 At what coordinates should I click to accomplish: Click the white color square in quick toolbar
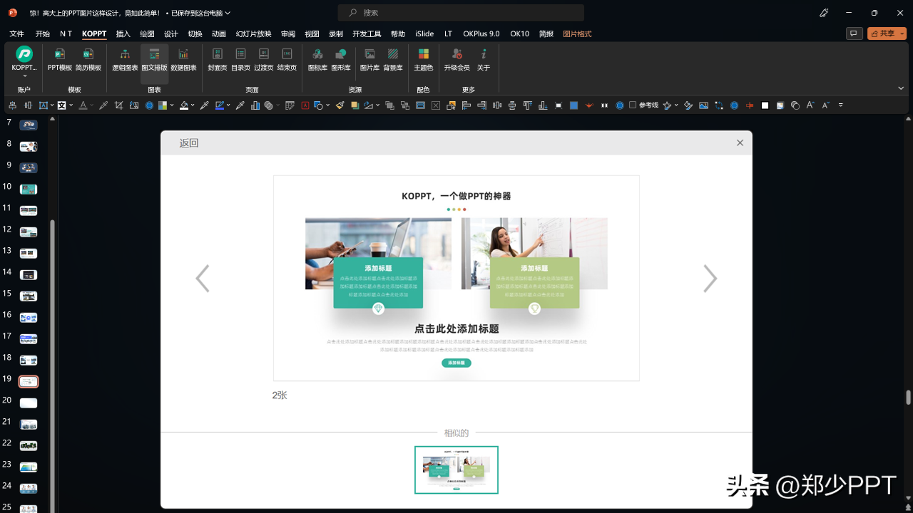(x=765, y=105)
